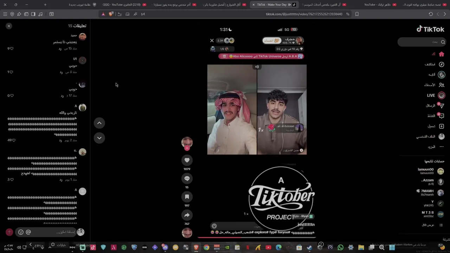Open followed account lamuun00
The image size is (450, 253).
coord(430,171)
